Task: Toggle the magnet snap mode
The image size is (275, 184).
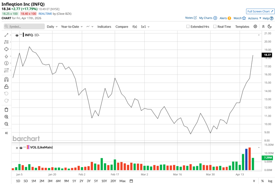Action: pos(6,79)
